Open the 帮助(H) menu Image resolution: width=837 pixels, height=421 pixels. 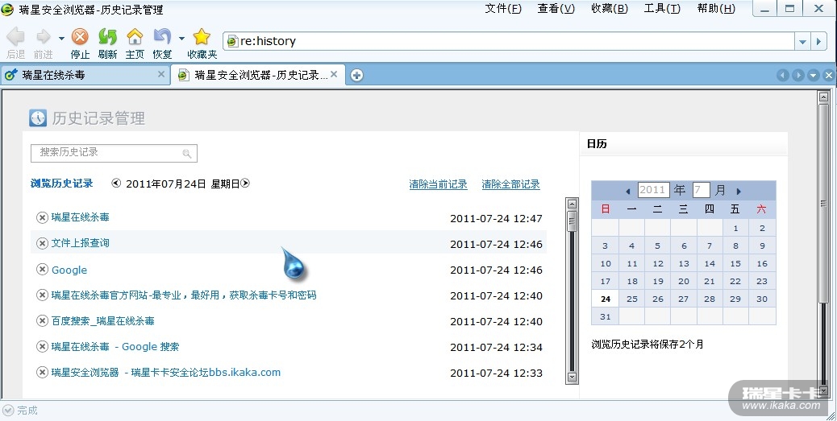[716, 9]
